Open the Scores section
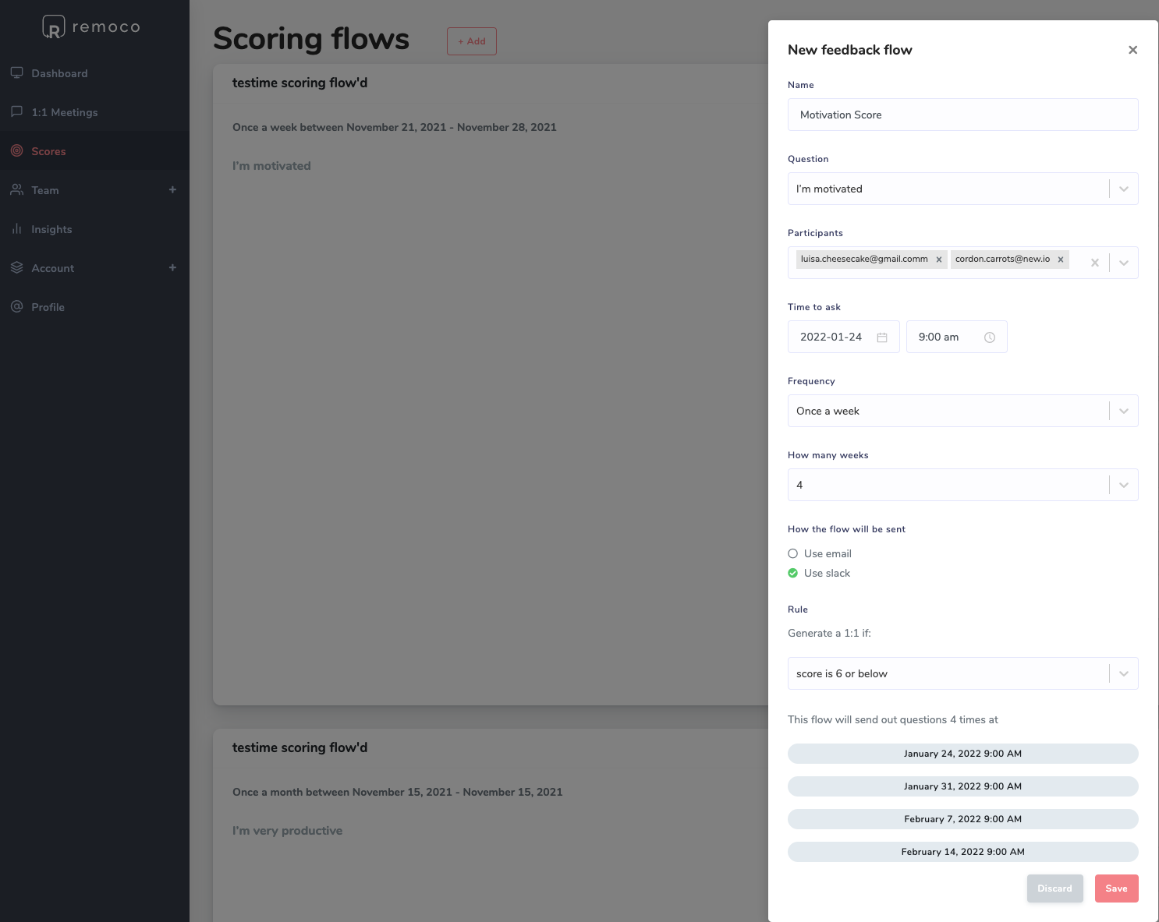1159x922 pixels. click(x=94, y=150)
